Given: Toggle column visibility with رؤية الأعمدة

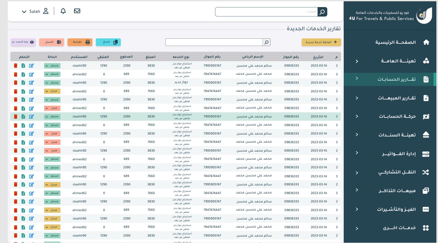Looking at the screenshot, I should [23, 42].
